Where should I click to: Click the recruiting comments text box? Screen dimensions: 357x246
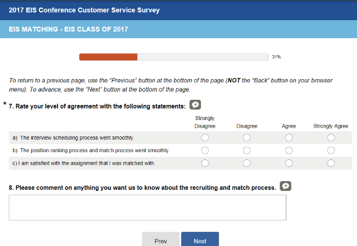147,207
